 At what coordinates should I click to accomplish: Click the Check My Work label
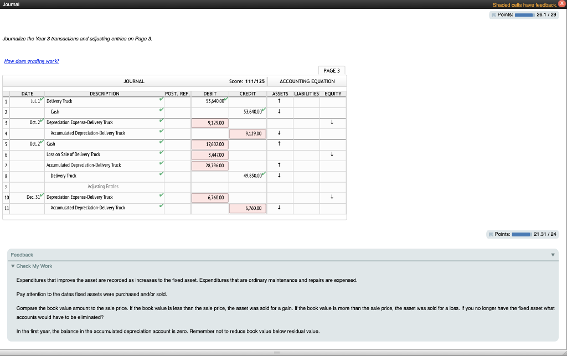point(32,266)
